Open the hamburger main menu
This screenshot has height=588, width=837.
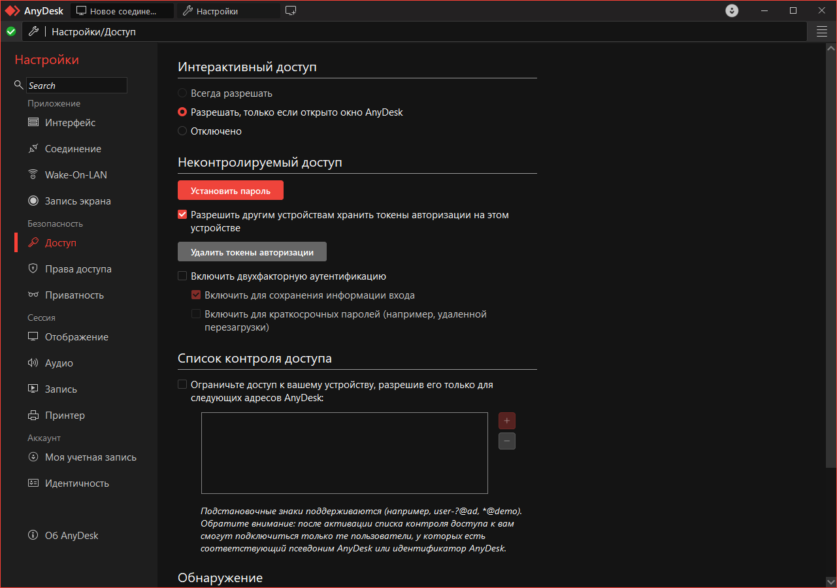tap(822, 31)
